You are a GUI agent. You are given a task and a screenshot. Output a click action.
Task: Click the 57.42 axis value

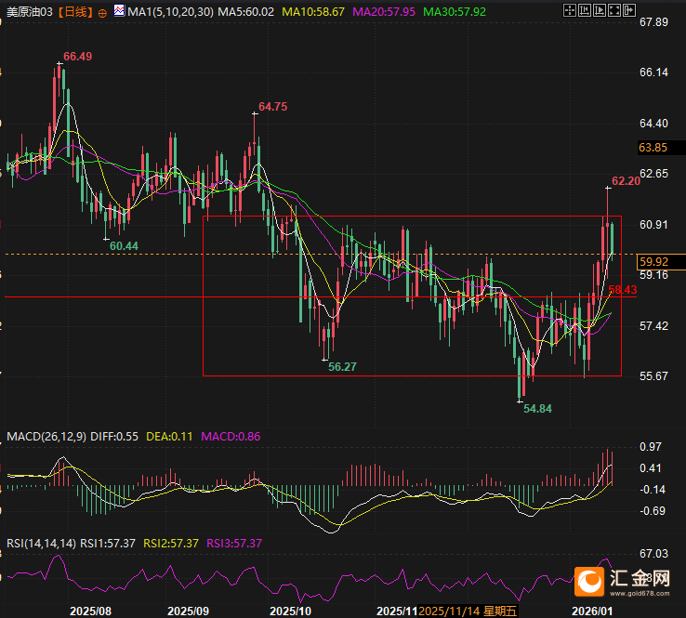[x=654, y=326]
